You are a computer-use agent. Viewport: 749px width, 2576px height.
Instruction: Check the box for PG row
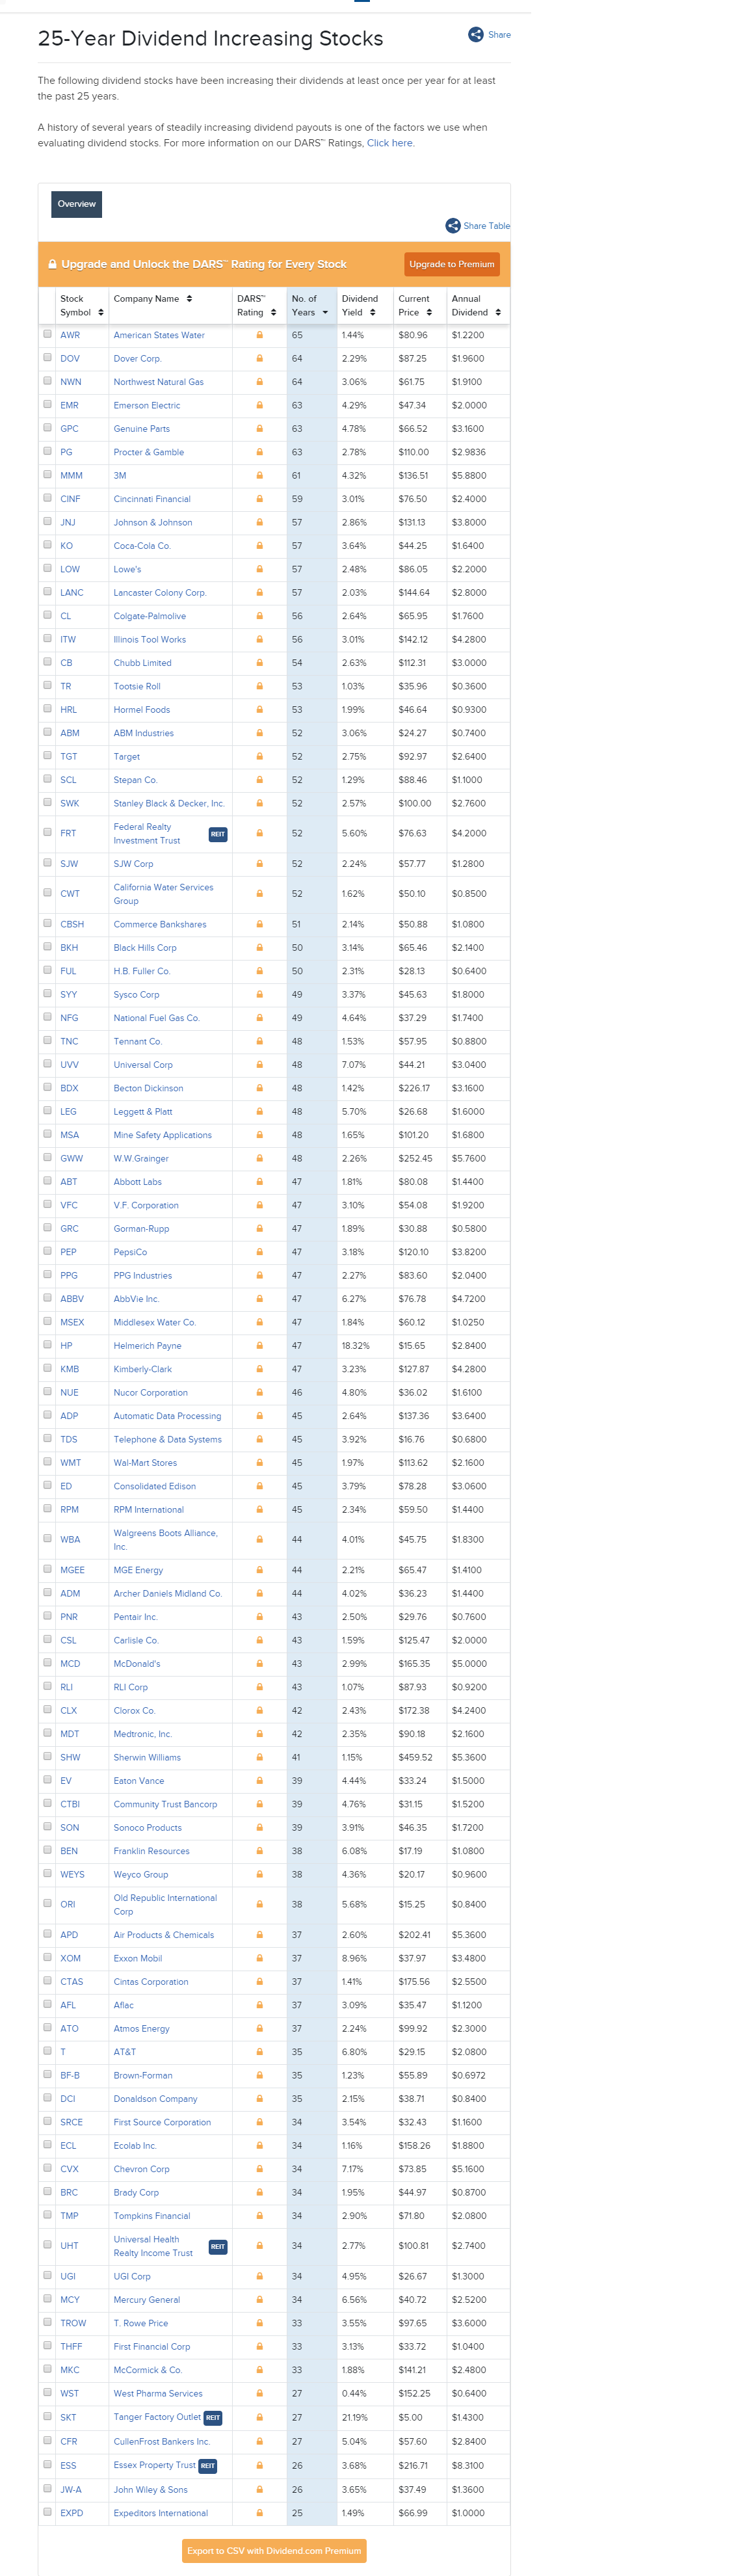47,451
